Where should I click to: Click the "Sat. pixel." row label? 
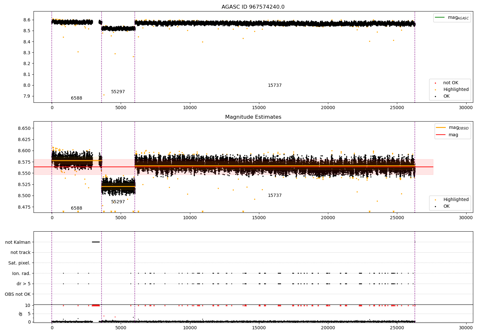point(19,263)
